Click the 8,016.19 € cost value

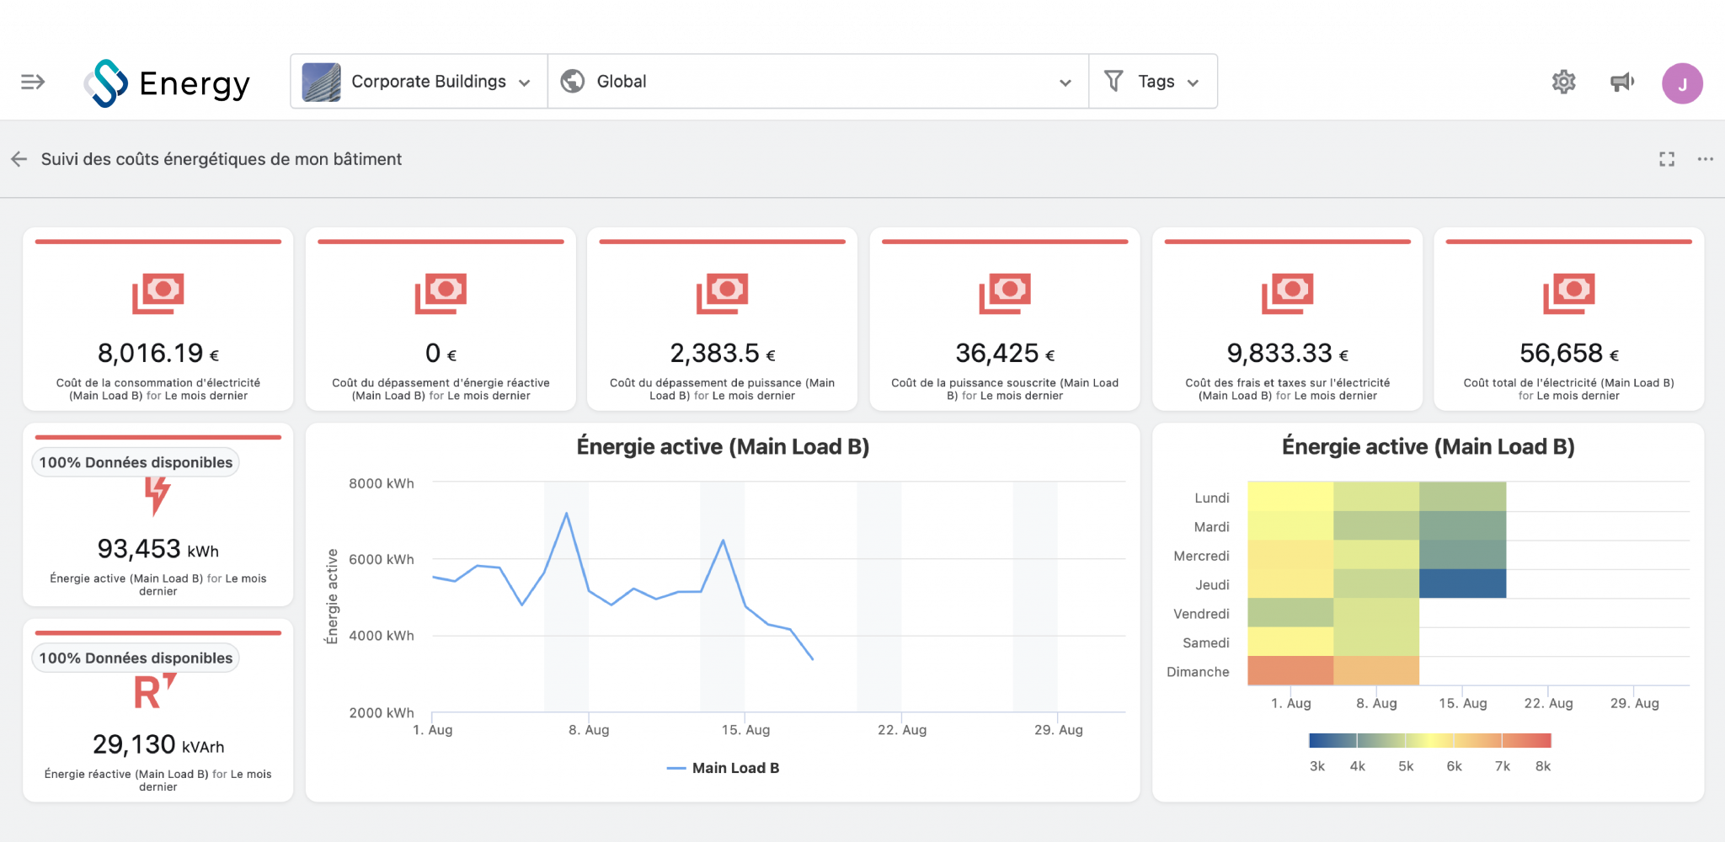[158, 354]
